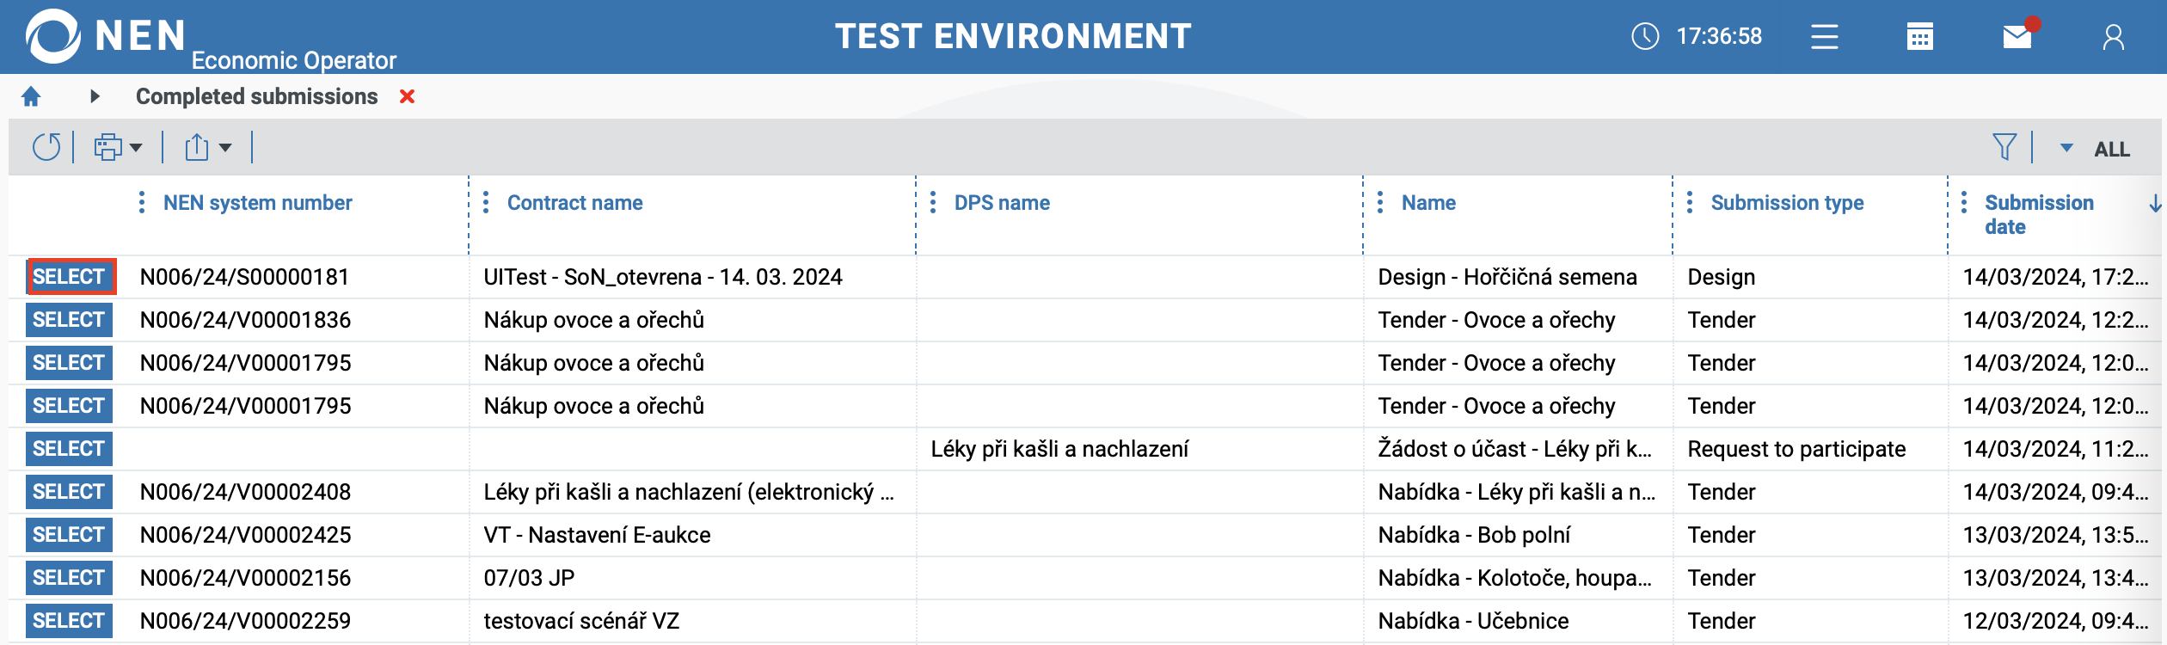Image resolution: width=2167 pixels, height=645 pixels.
Task: Expand the print options dropdown arrow
Action: pyautogui.click(x=136, y=148)
